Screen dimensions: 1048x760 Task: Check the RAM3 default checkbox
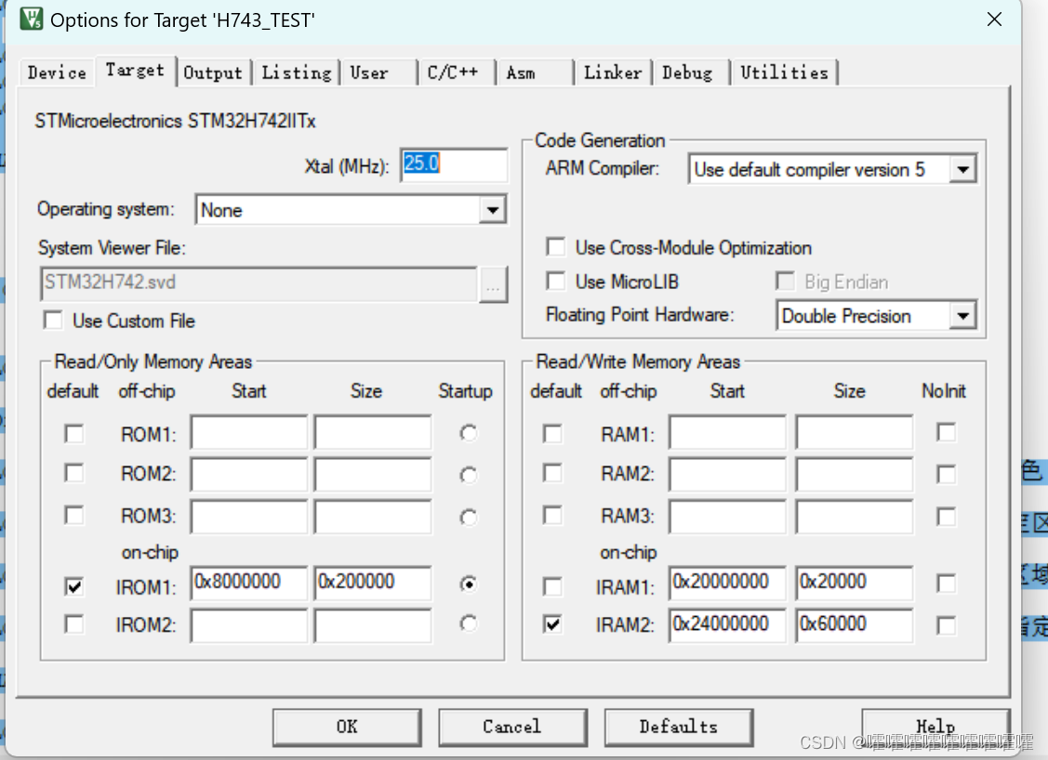coord(552,516)
